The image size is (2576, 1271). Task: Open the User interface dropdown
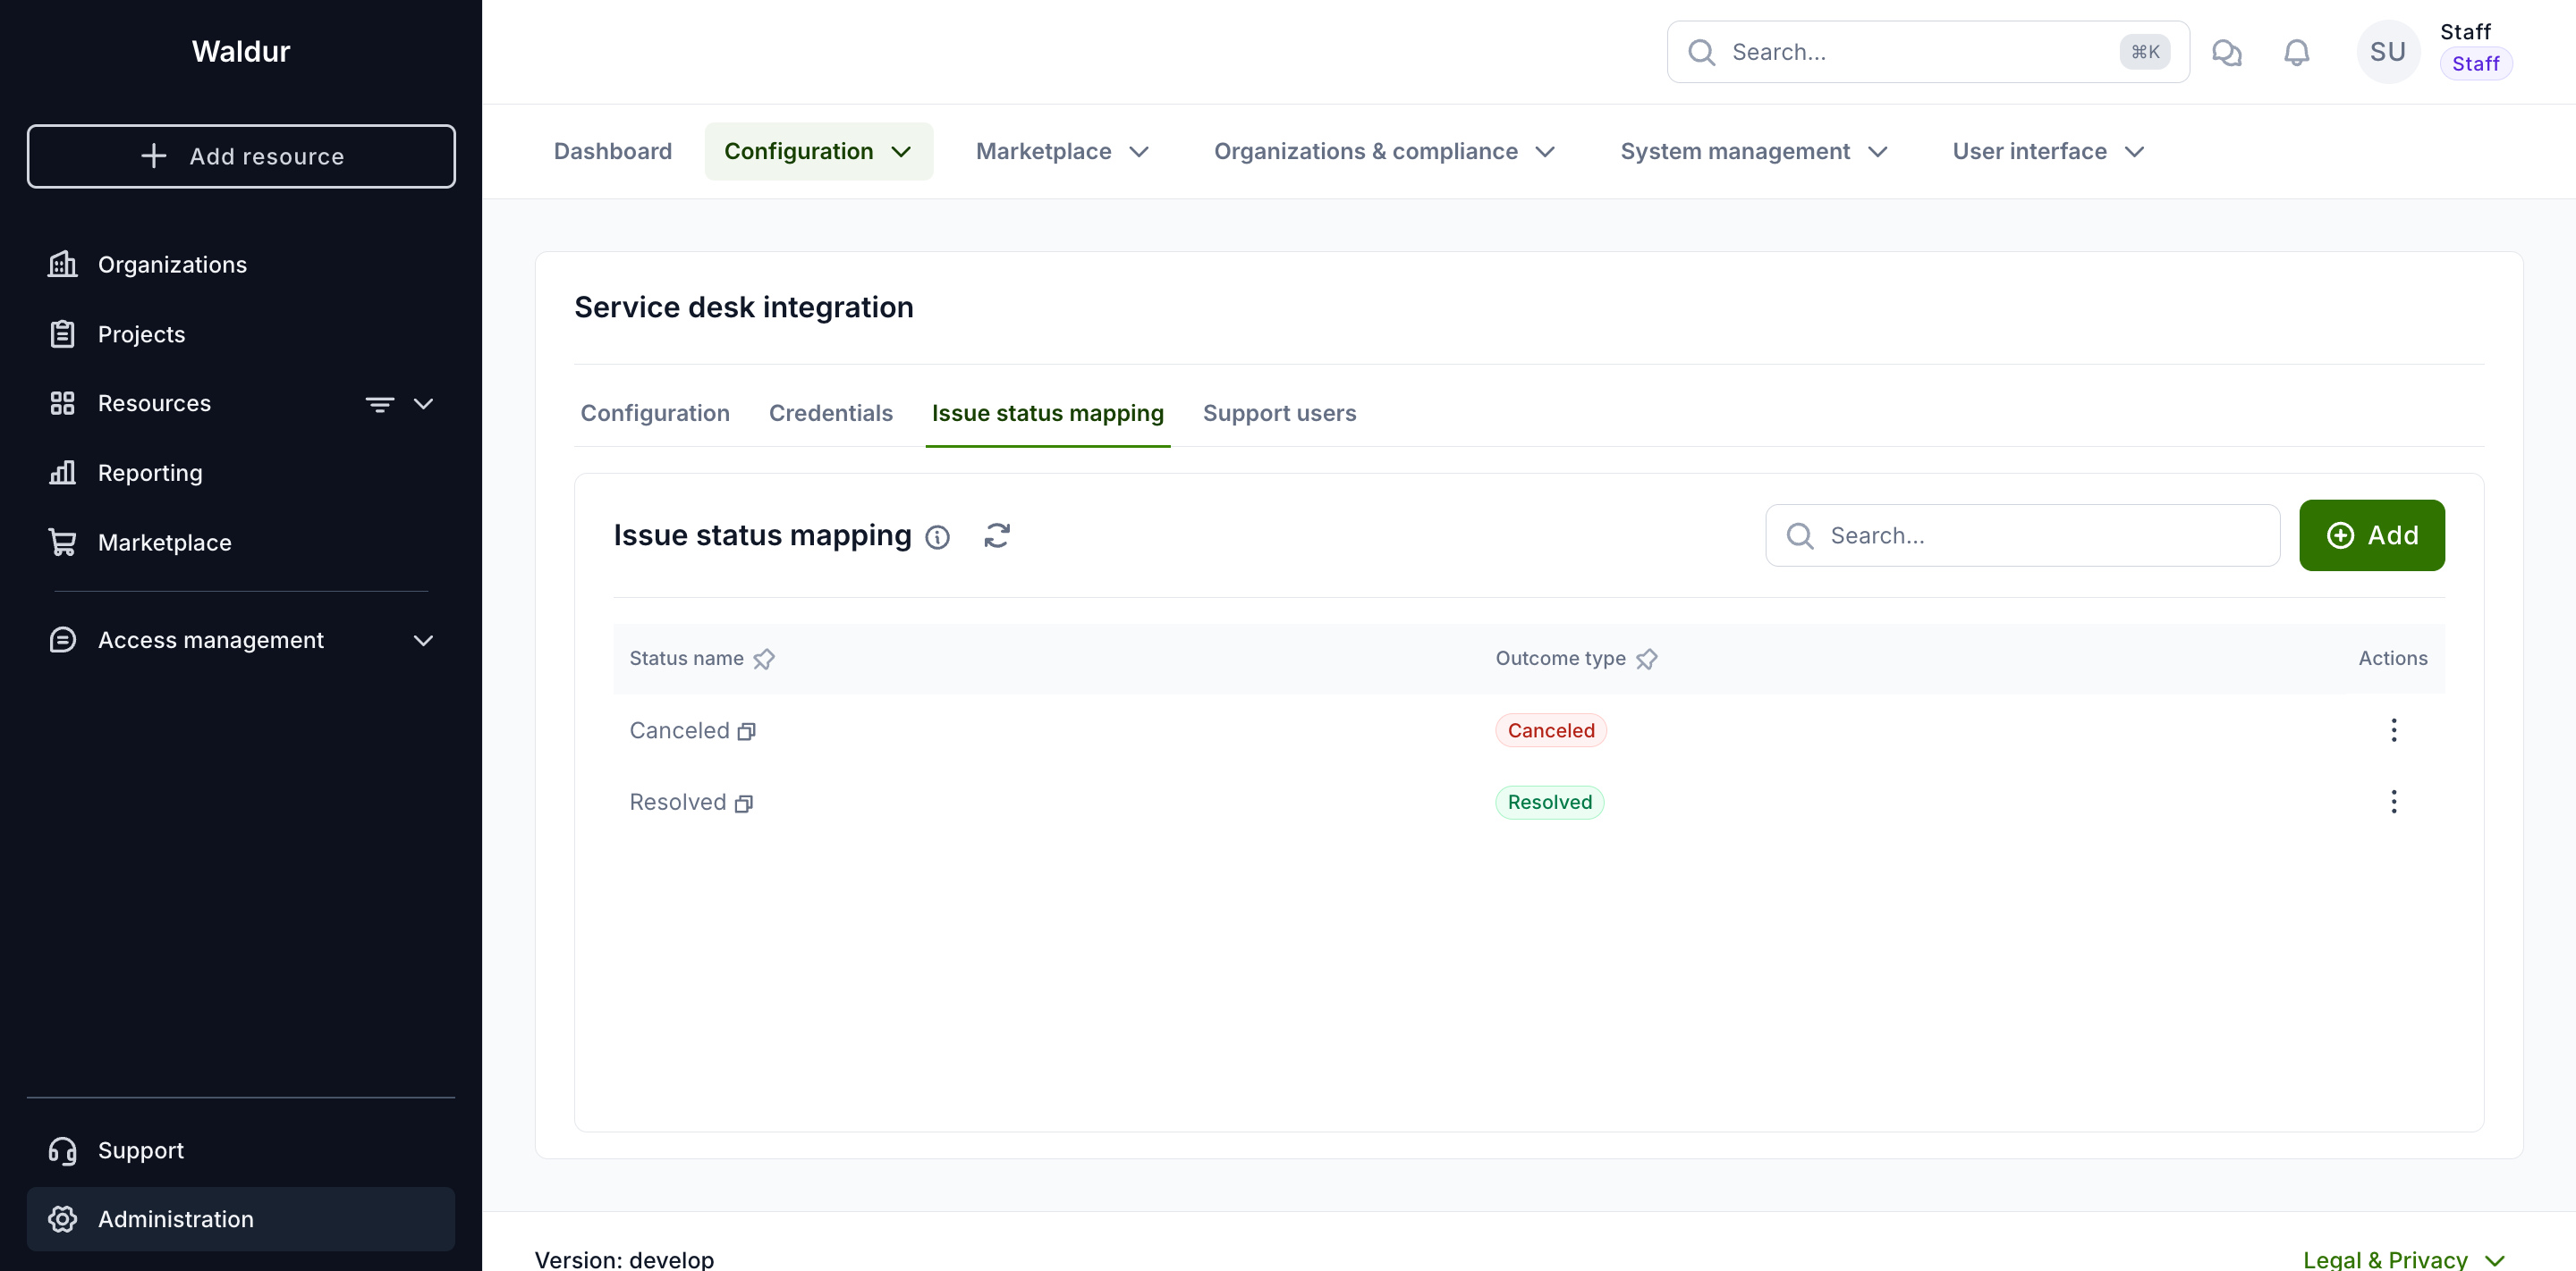(x=2048, y=152)
